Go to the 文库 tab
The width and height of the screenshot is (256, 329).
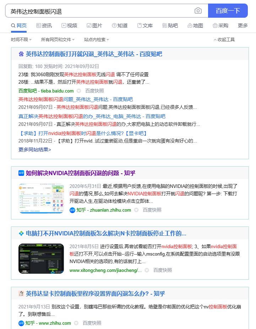(145, 26)
